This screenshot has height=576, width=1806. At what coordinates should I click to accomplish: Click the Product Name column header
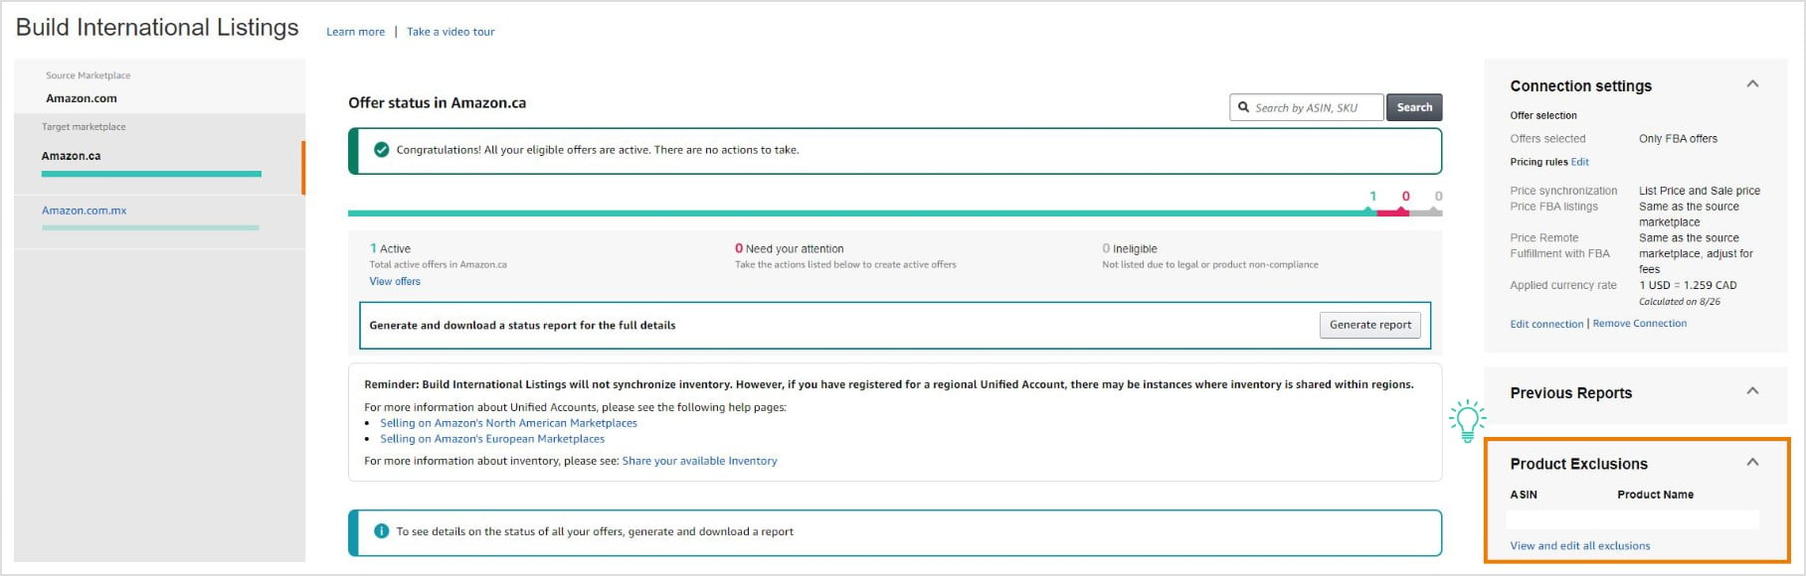click(1655, 495)
